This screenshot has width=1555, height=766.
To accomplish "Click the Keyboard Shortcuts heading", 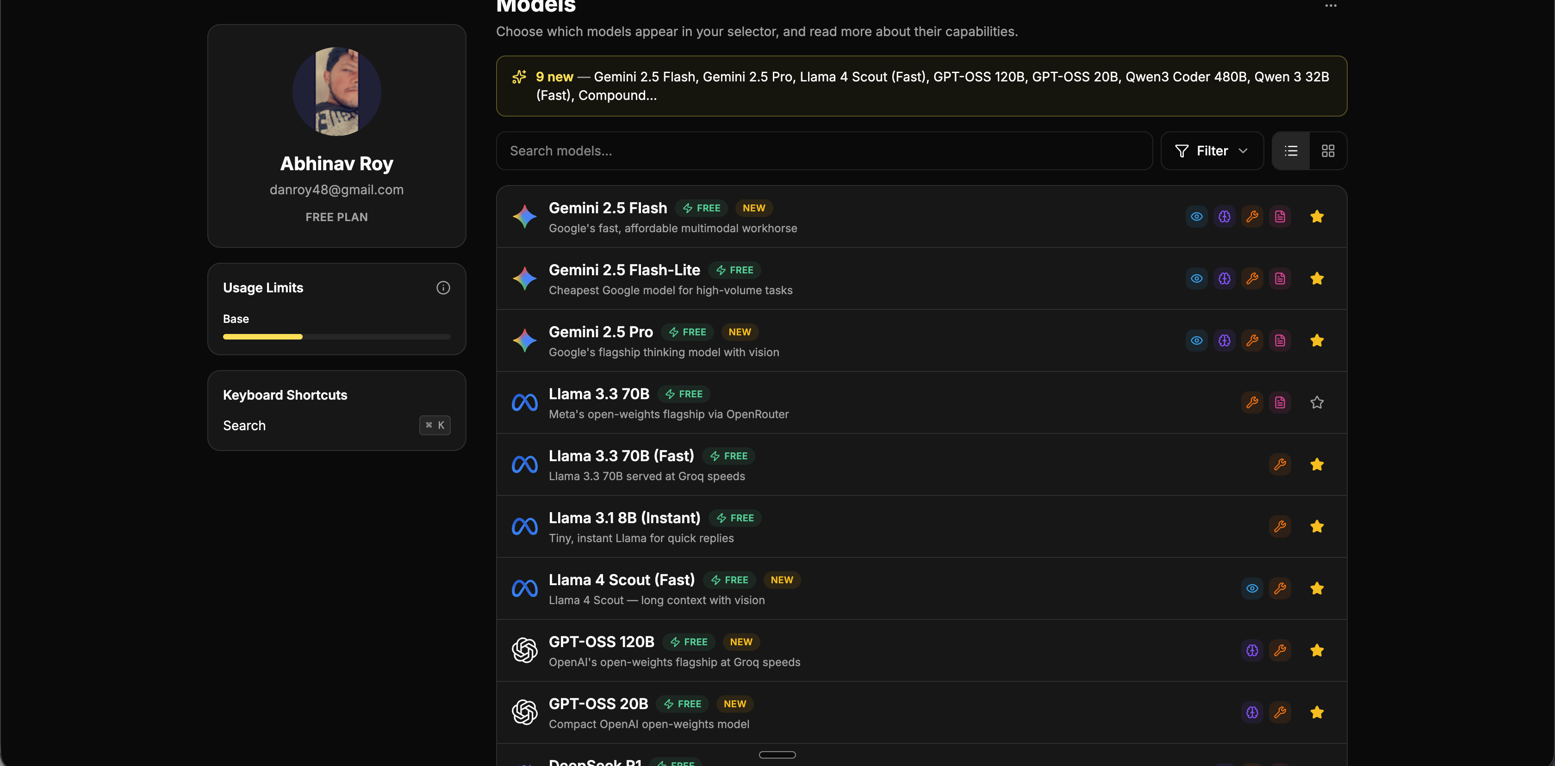I will [285, 395].
